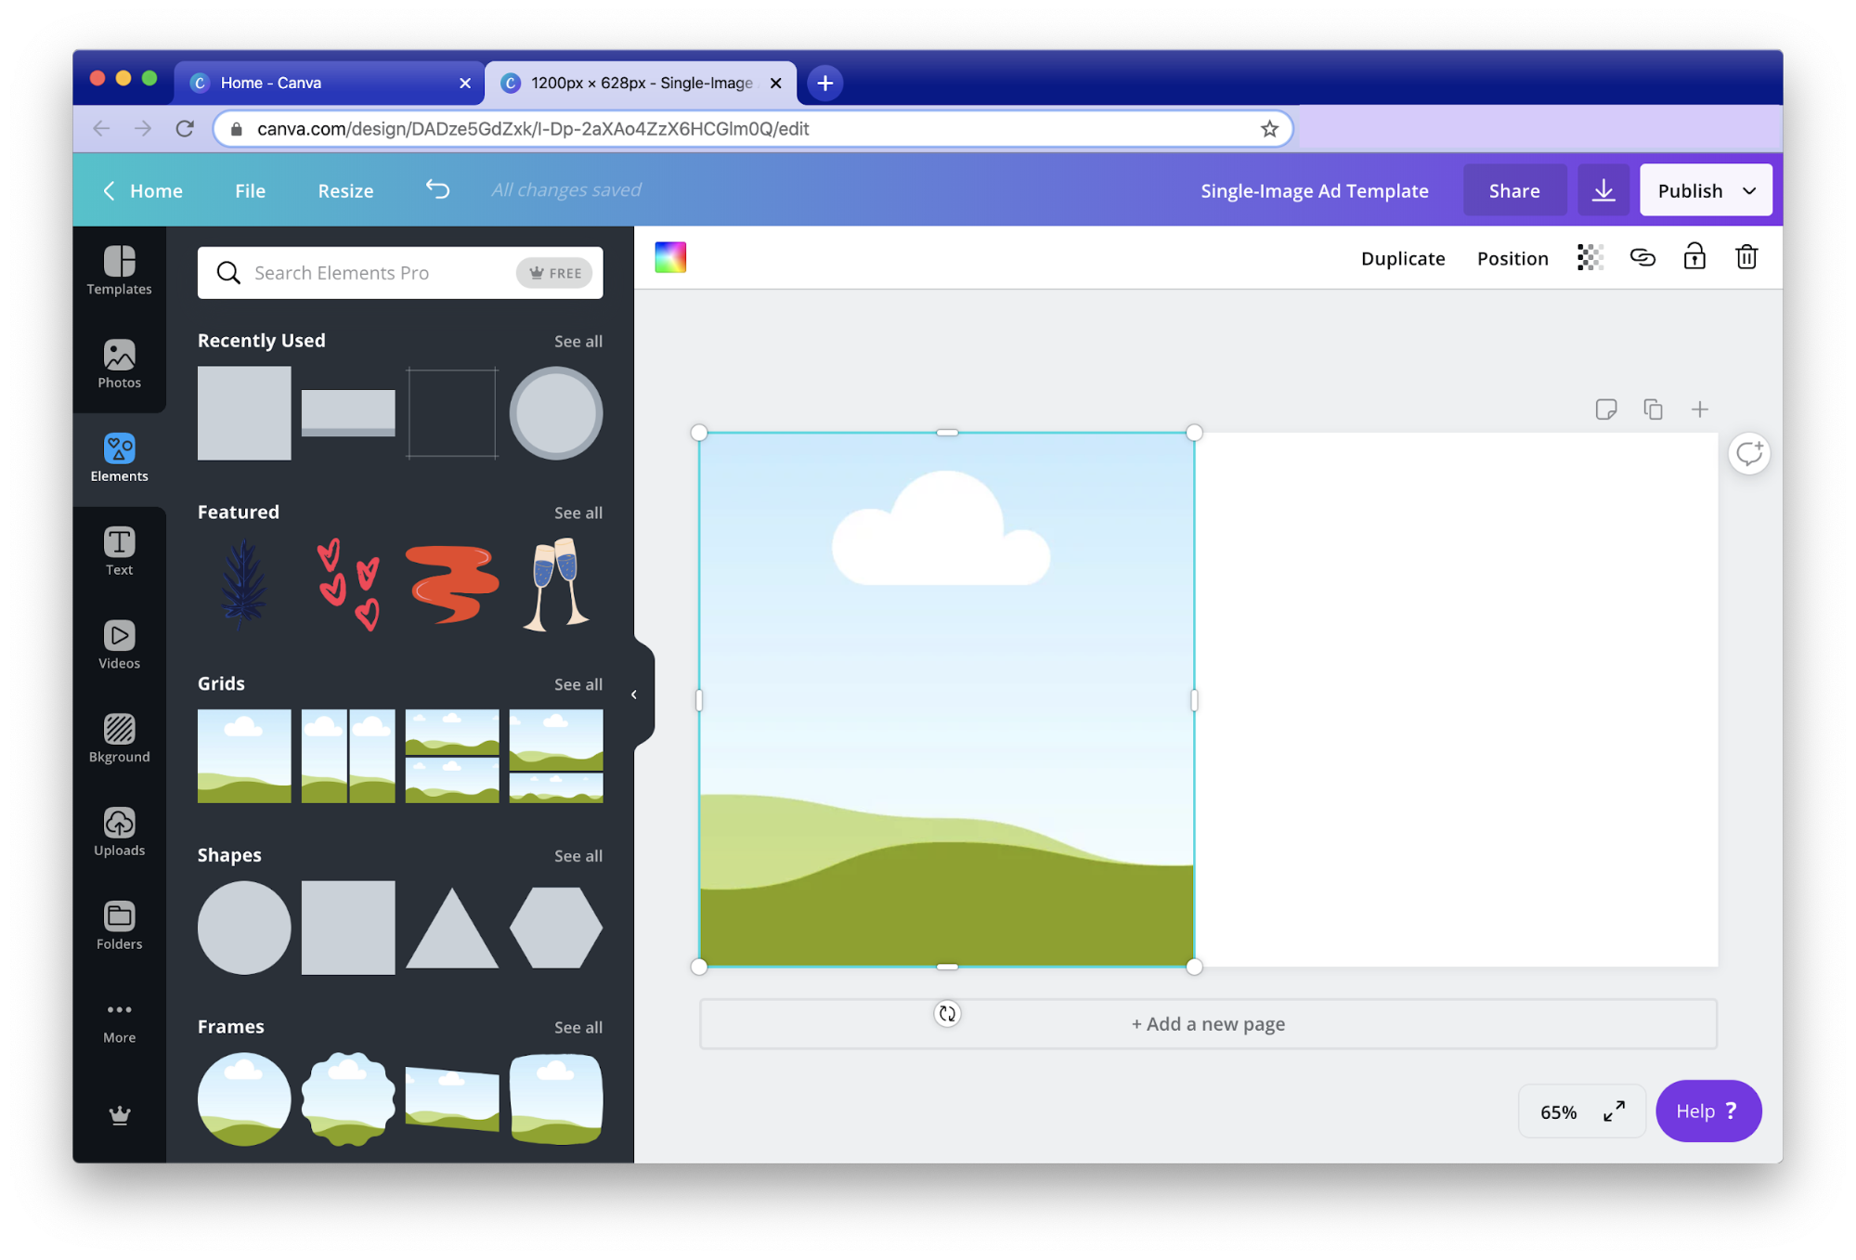Click the Share button
1856x1260 pixels.
pos(1513,190)
